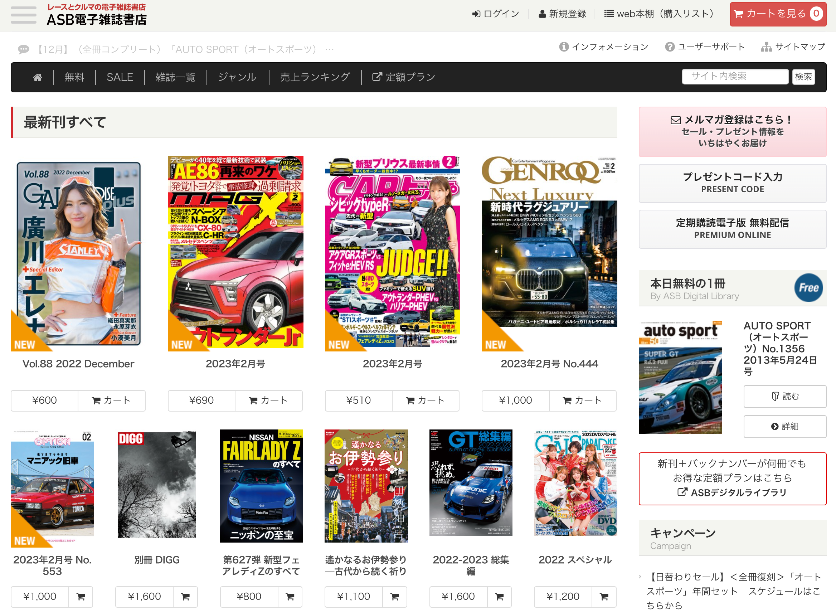This screenshot has height=612, width=836.
Task: Open the hamburger menu icon
Action: pos(23,15)
